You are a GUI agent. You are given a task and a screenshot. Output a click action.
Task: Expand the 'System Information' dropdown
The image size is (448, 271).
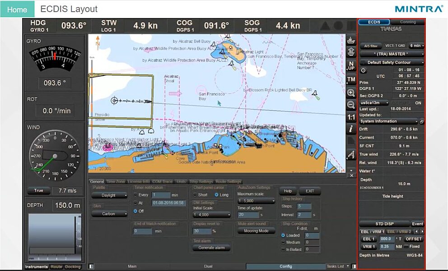388,121
